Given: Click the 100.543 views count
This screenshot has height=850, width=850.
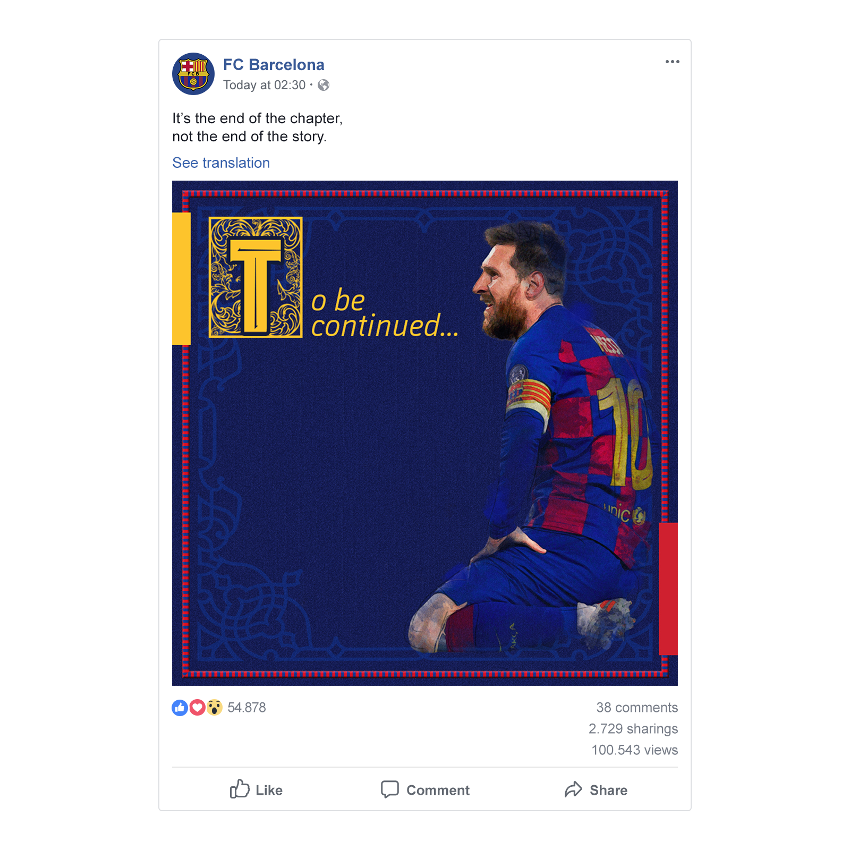Looking at the screenshot, I should tap(635, 750).
